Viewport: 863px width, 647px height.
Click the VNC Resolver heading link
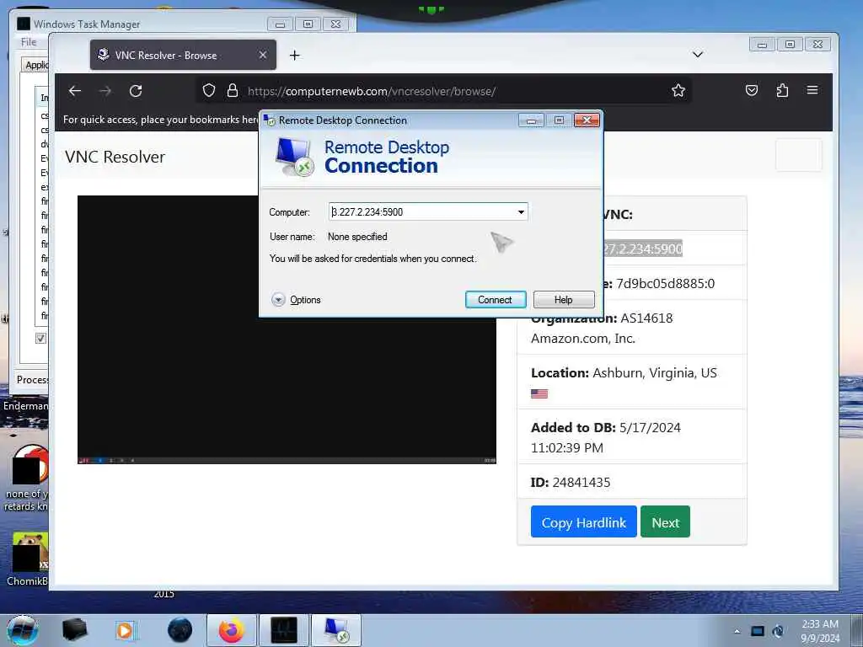115,157
